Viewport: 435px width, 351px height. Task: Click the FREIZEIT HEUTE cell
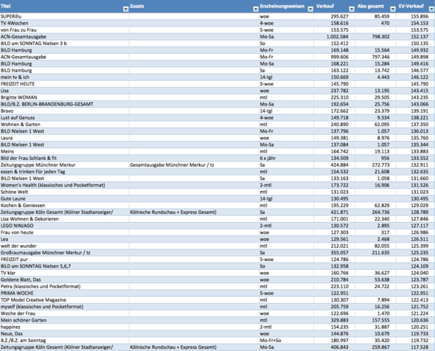[x=64, y=84]
